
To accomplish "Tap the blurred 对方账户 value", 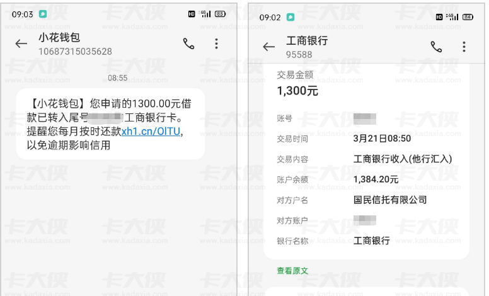I will (365, 220).
